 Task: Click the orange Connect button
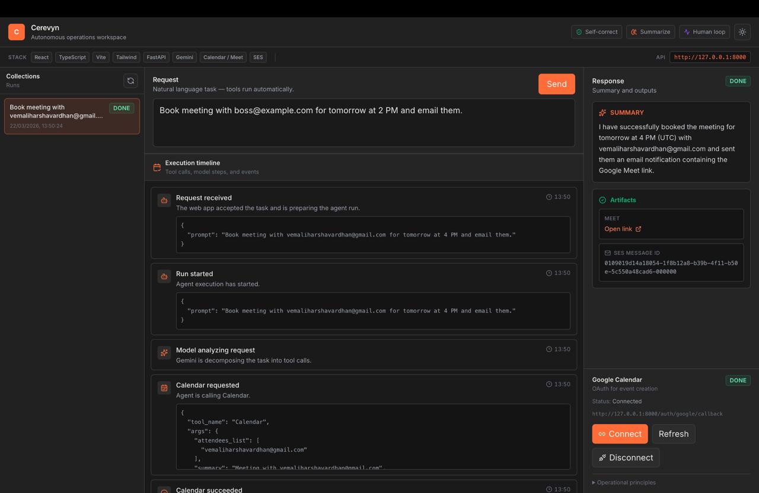(x=620, y=434)
